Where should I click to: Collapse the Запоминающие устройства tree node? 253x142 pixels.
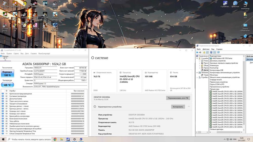(197, 73)
